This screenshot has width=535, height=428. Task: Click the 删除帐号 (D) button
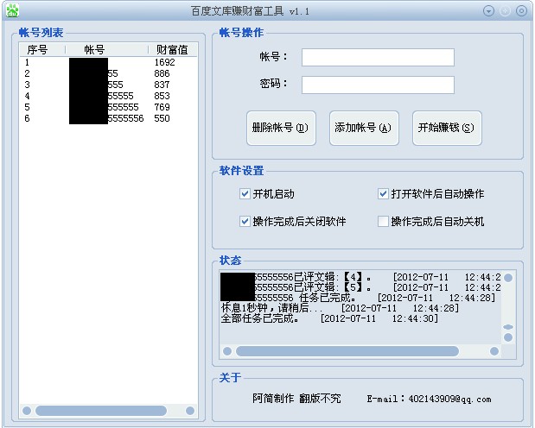pyautogui.click(x=281, y=128)
